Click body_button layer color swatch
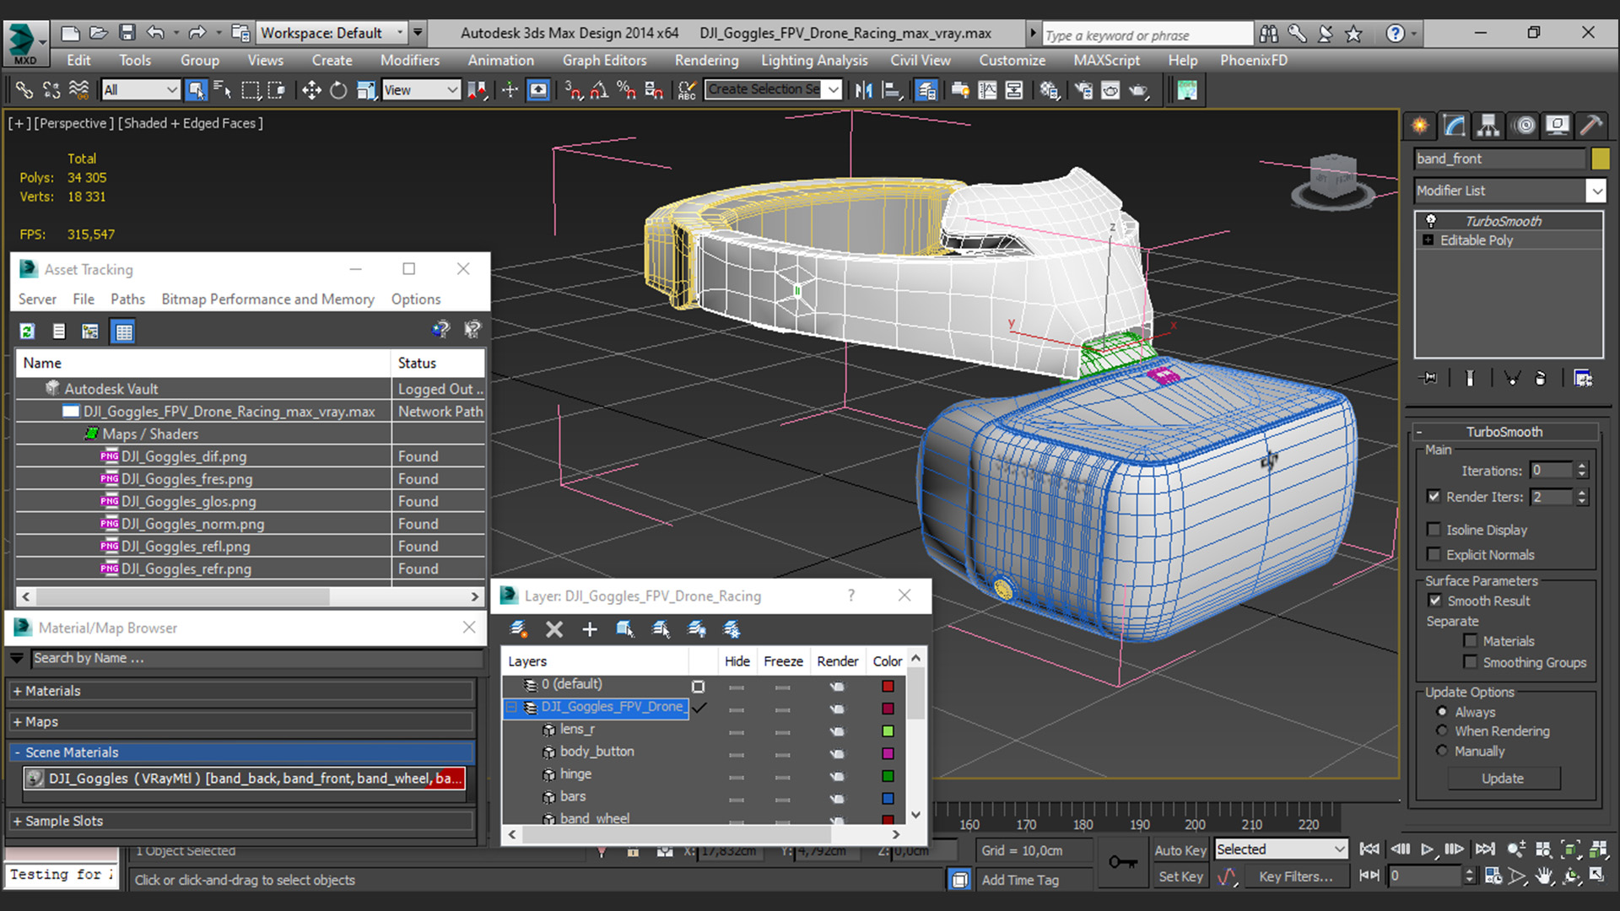Viewport: 1620px width, 911px height. (888, 752)
